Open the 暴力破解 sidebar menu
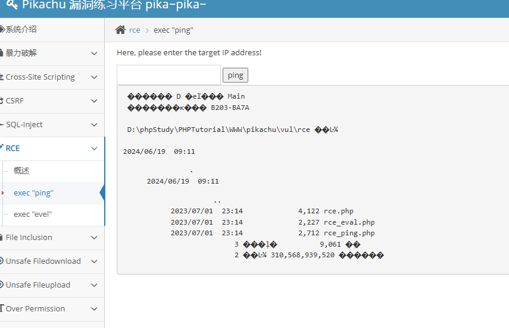 (52, 53)
